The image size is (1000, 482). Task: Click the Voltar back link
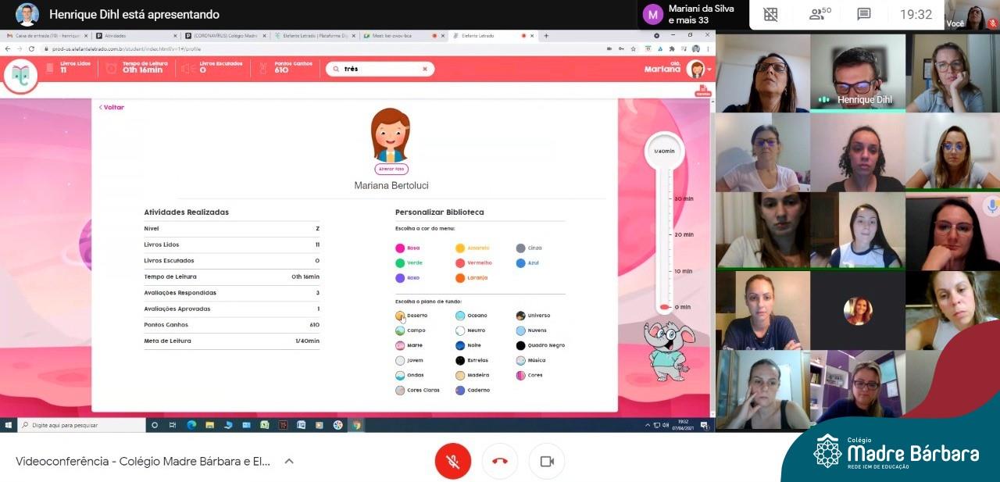(112, 107)
